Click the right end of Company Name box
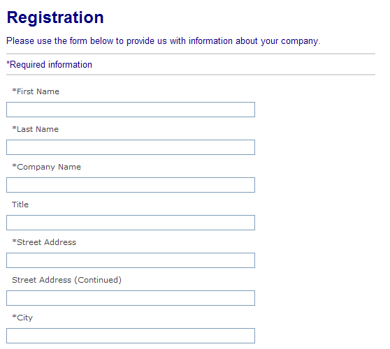This screenshot has height=349, width=390. (x=249, y=185)
